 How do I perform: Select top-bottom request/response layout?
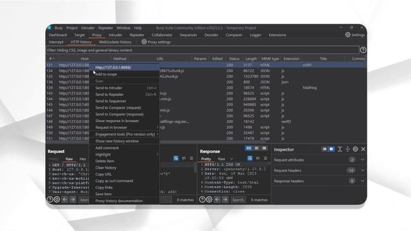click(x=256, y=148)
